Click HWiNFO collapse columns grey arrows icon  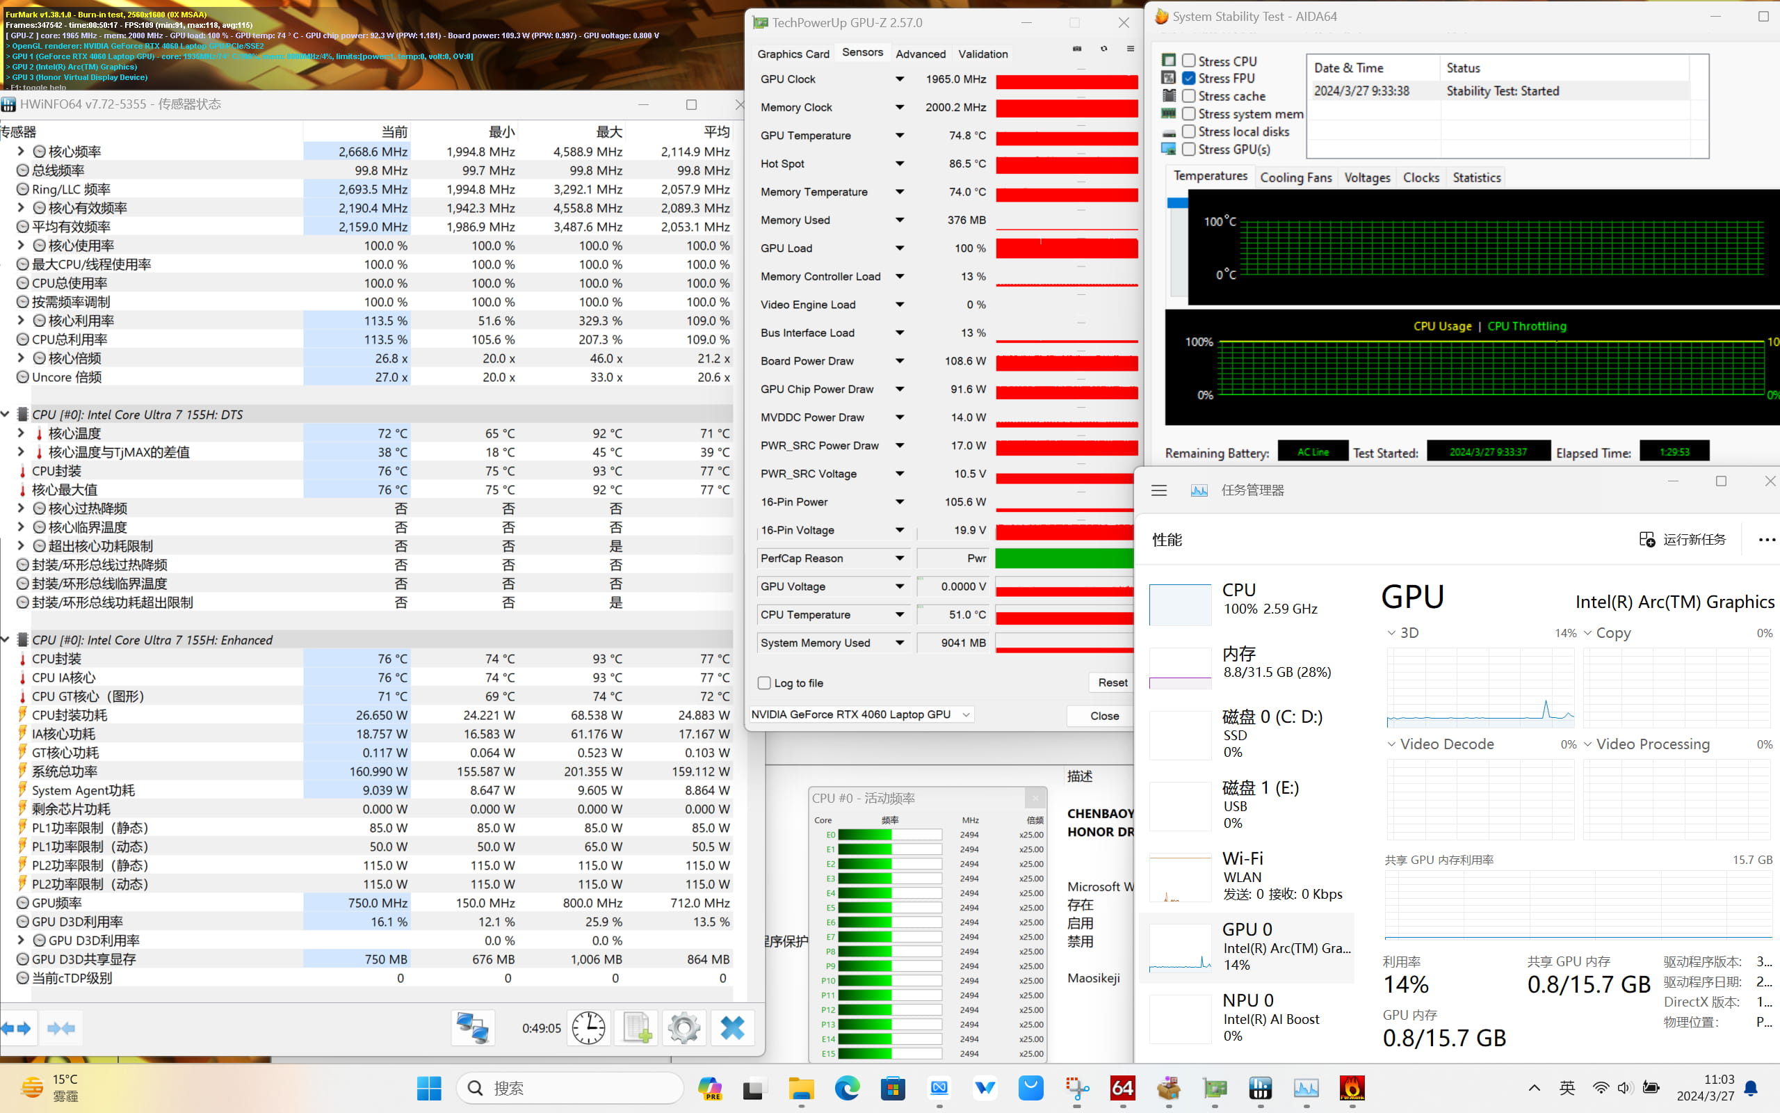click(60, 1028)
